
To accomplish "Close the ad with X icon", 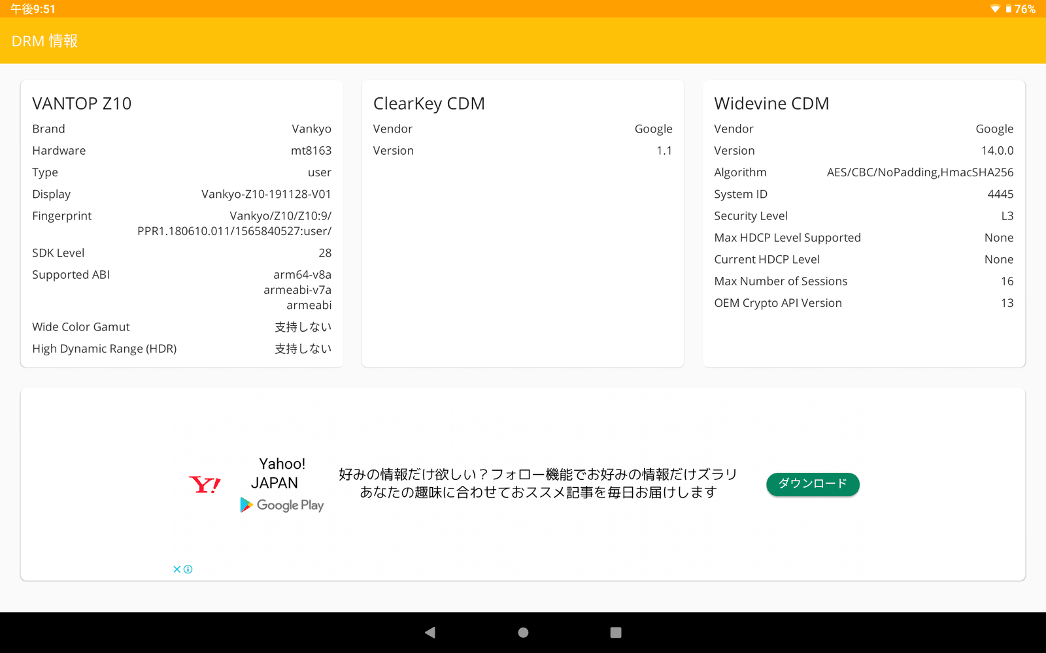I will pos(177,569).
